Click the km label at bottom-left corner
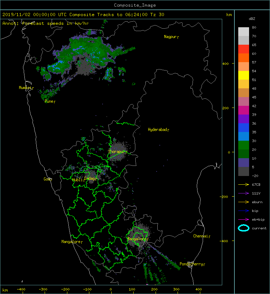This screenshot has width=270, height=294. (x=5, y=290)
